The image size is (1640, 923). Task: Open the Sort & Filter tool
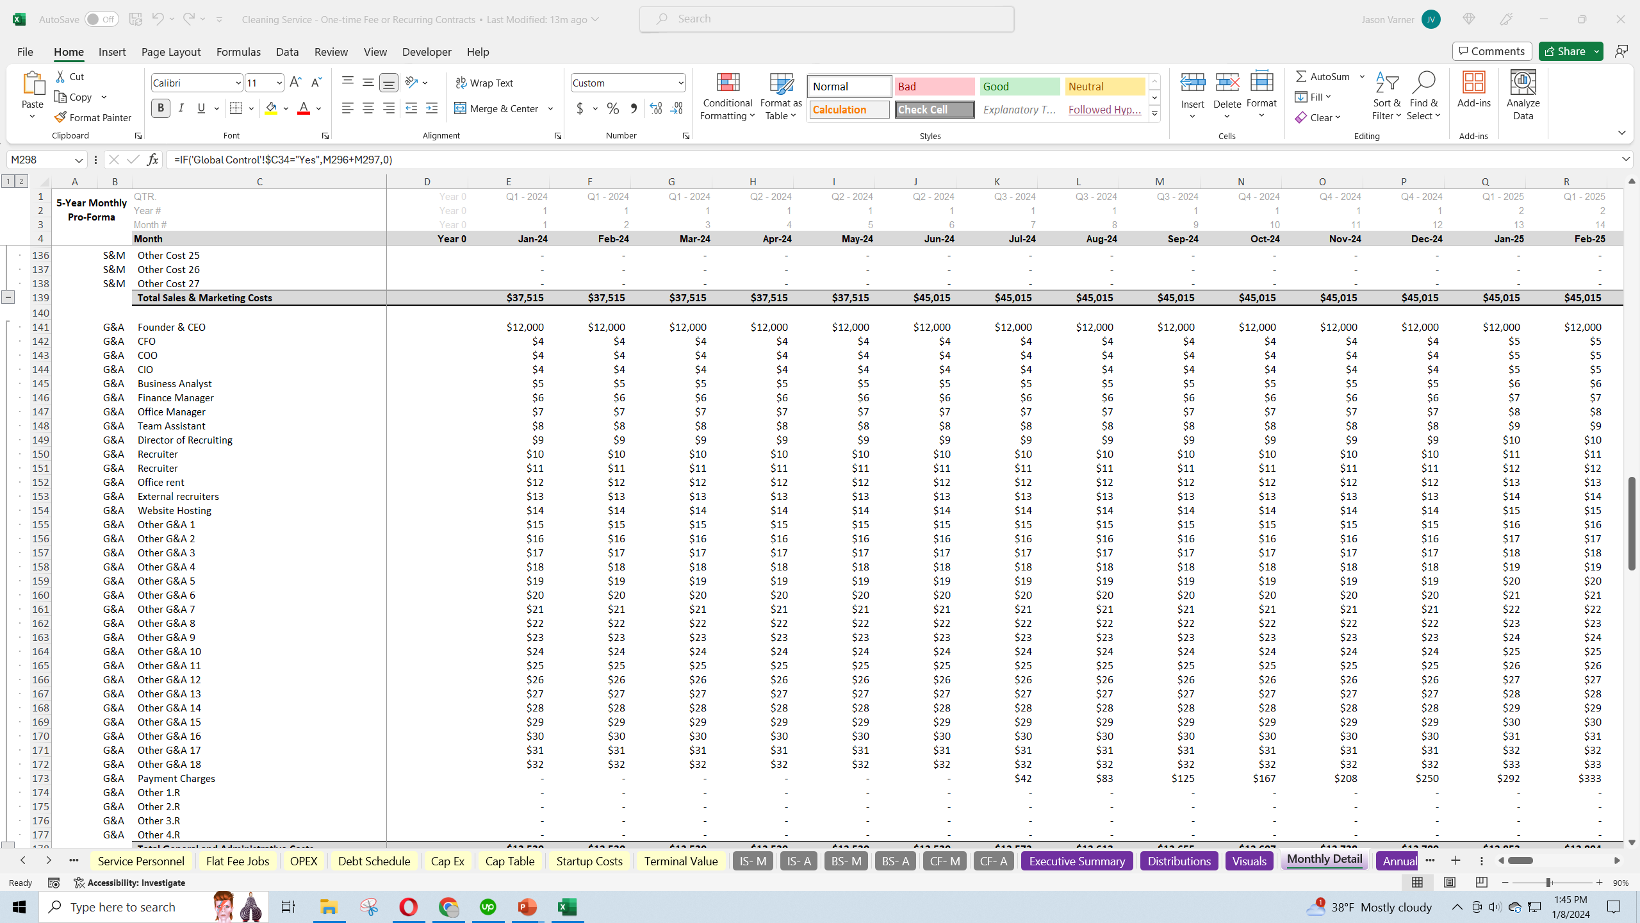[x=1386, y=95]
